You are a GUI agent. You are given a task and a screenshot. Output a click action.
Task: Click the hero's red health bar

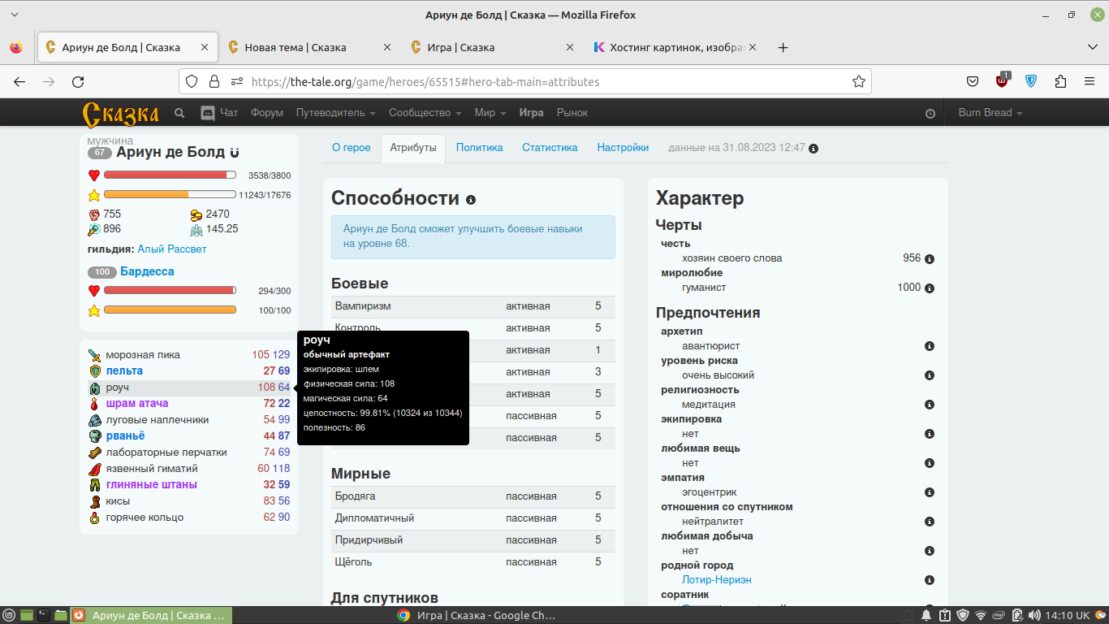(170, 175)
